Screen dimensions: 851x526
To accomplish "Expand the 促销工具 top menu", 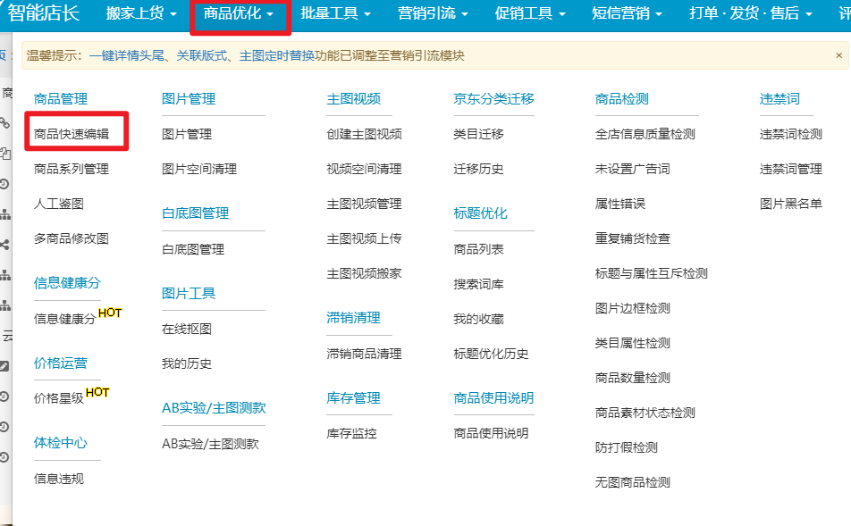I will [529, 14].
